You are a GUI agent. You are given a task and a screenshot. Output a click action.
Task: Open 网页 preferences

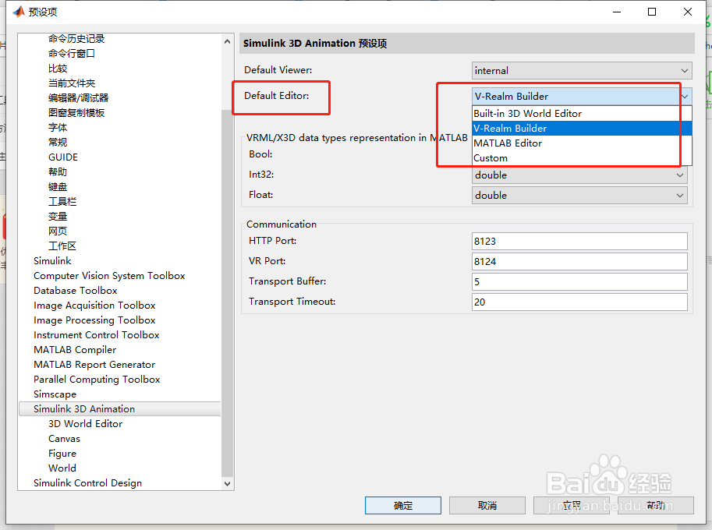58,231
